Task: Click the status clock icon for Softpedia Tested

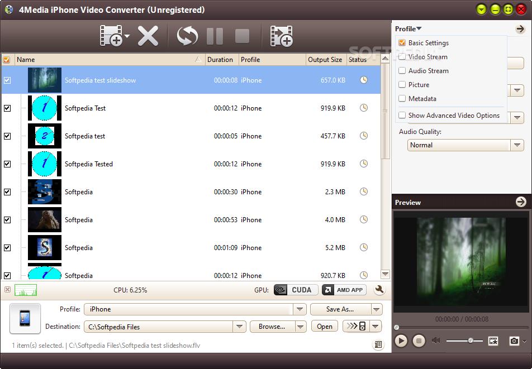Action: click(364, 164)
